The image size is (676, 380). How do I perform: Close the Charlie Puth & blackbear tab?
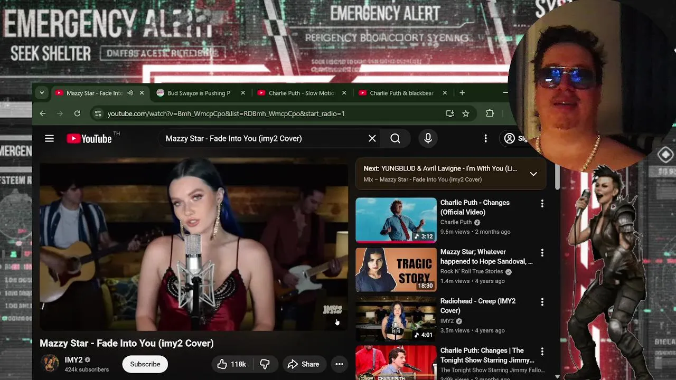pos(445,93)
